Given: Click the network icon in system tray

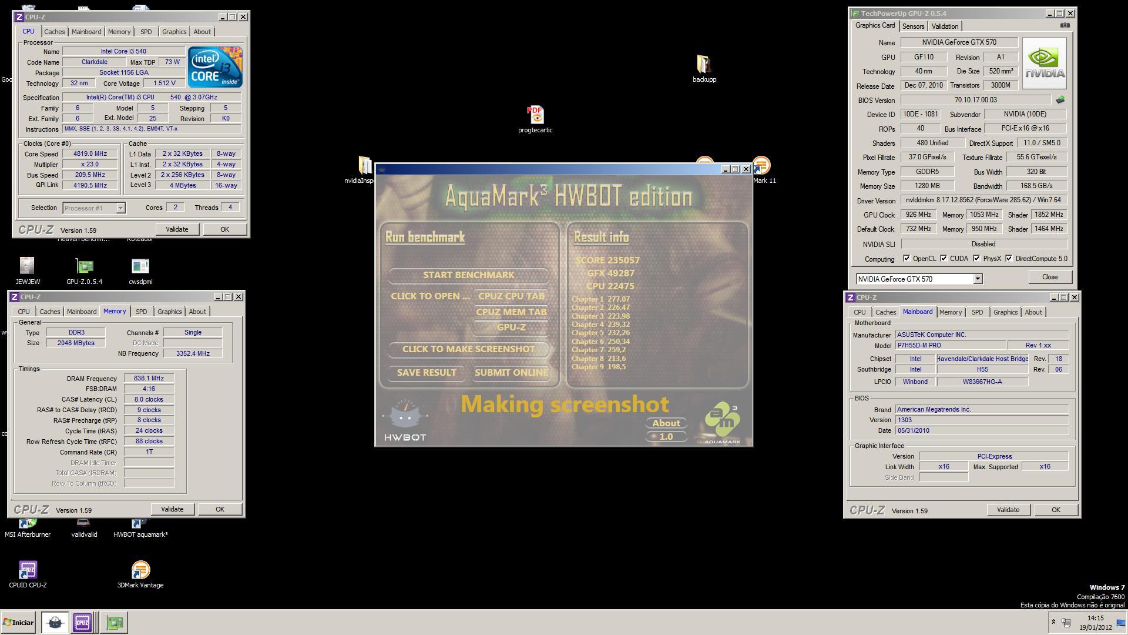Looking at the screenshot, I should (x=1066, y=622).
